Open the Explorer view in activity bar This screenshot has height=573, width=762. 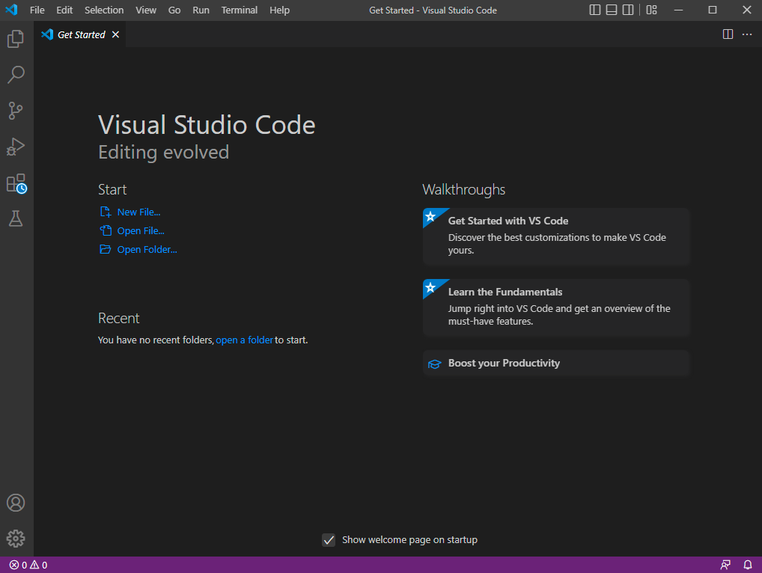(x=16, y=39)
